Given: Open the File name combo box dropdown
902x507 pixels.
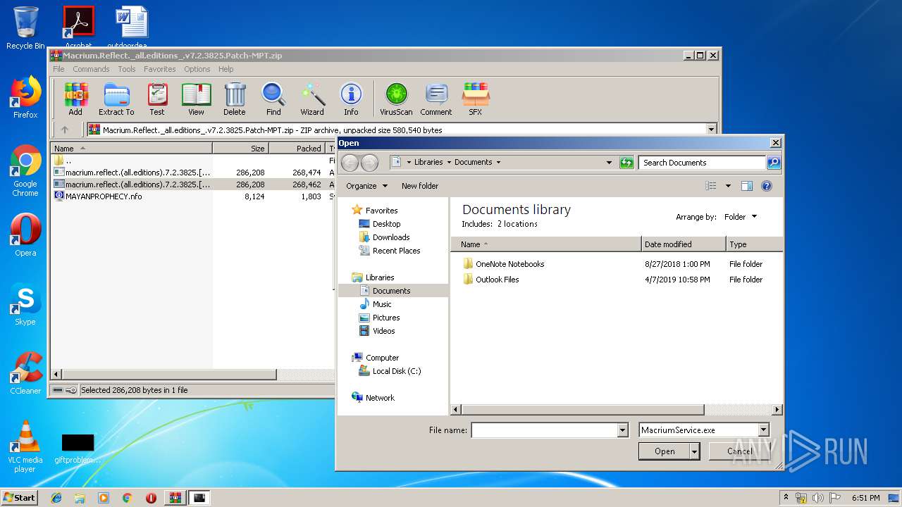Looking at the screenshot, I should [x=622, y=430].
